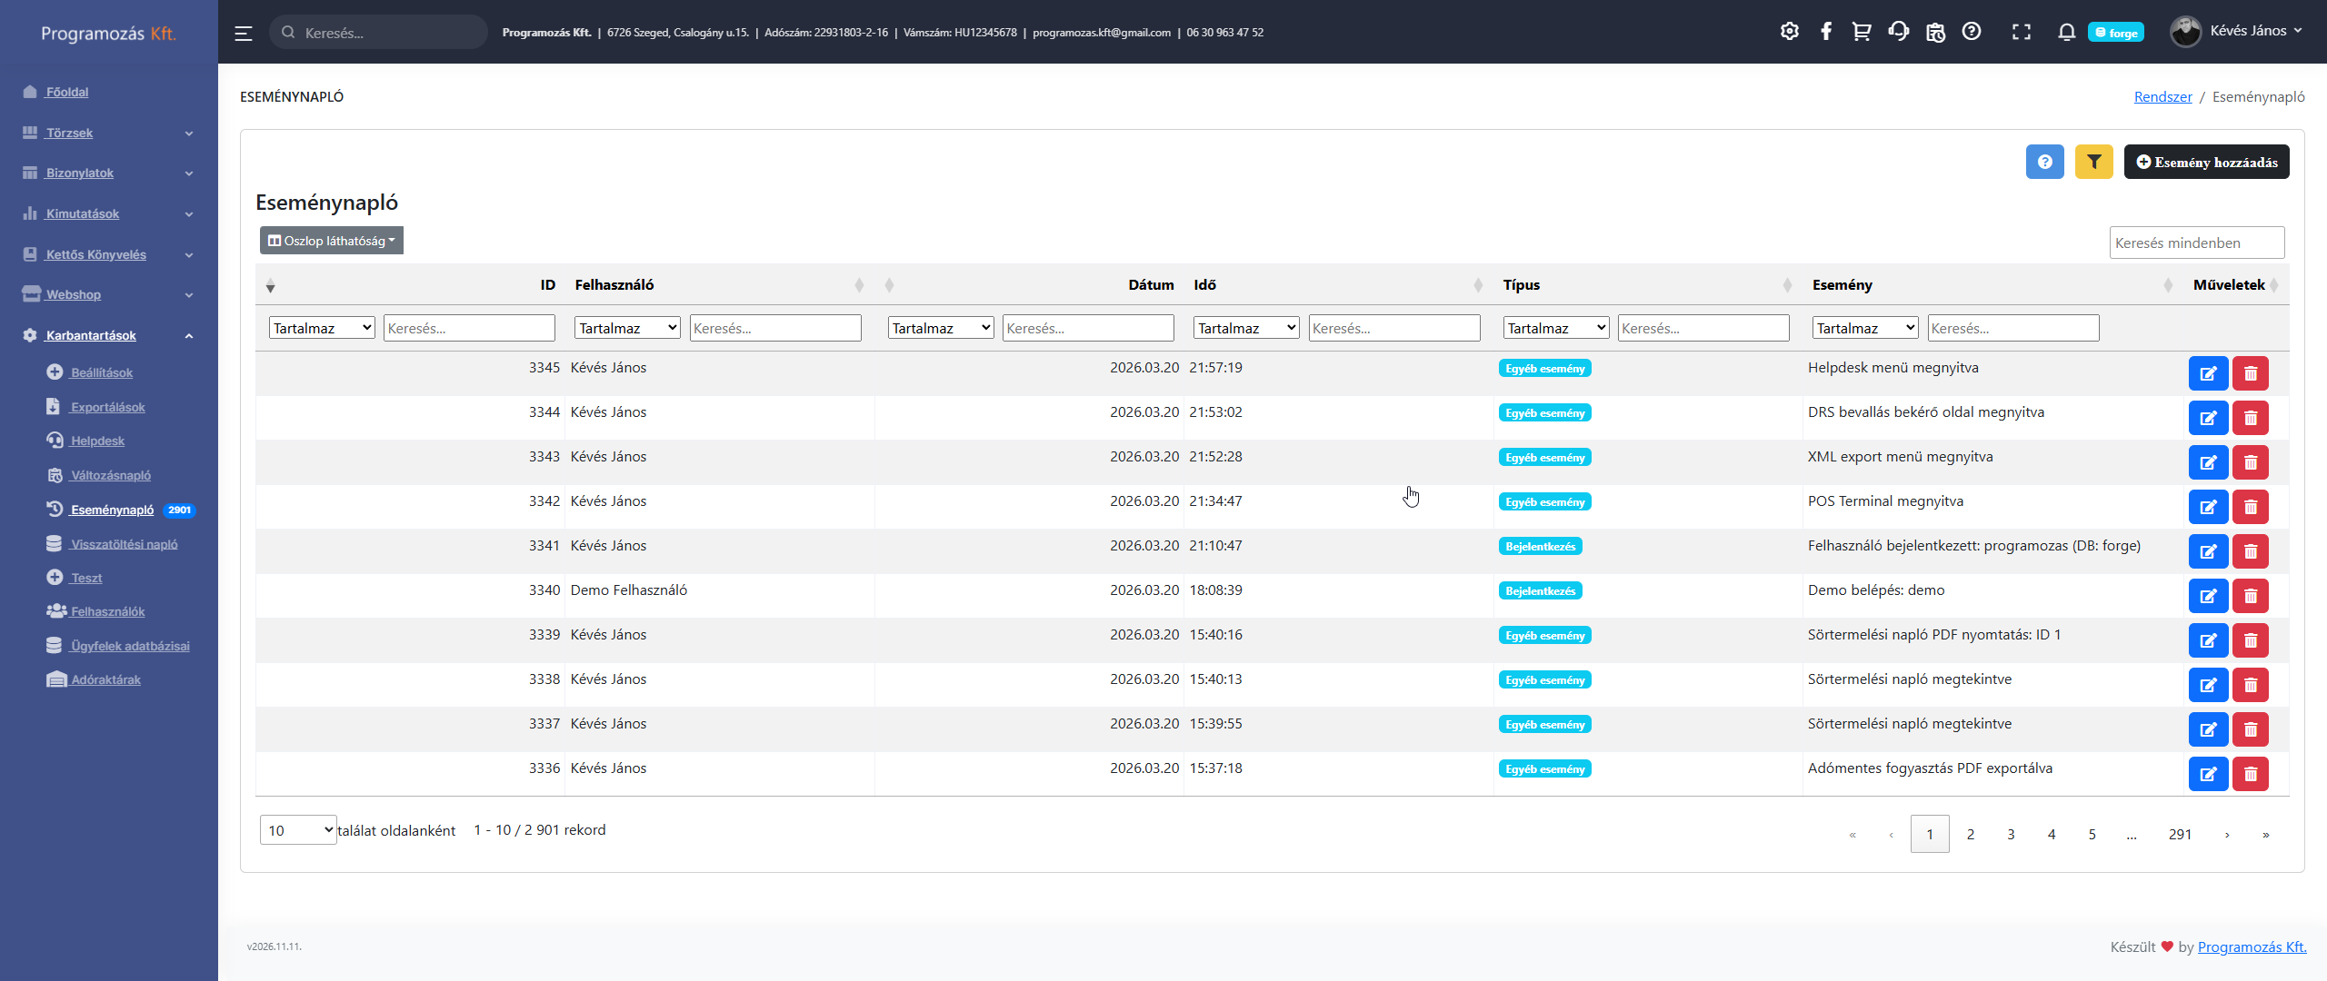Open Változásnapló in sidebar
The width and height of the screenshot is (2327, 981).
[110, 475]
